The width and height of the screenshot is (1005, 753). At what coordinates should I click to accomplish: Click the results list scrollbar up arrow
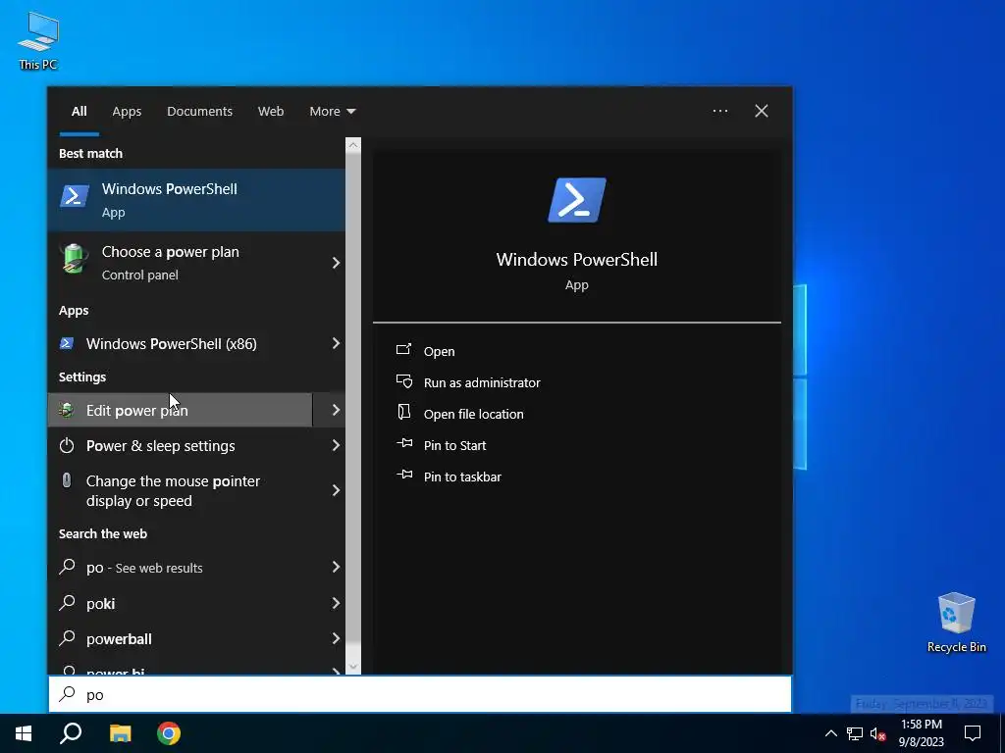(x=353, y=145)
